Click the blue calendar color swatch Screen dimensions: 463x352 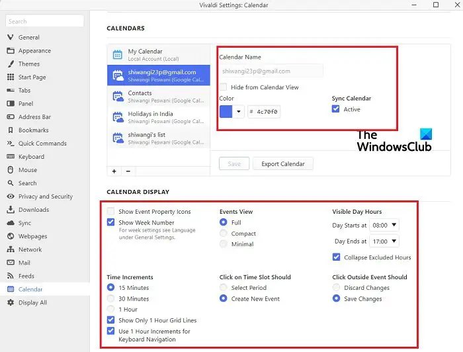coord(226,112)
